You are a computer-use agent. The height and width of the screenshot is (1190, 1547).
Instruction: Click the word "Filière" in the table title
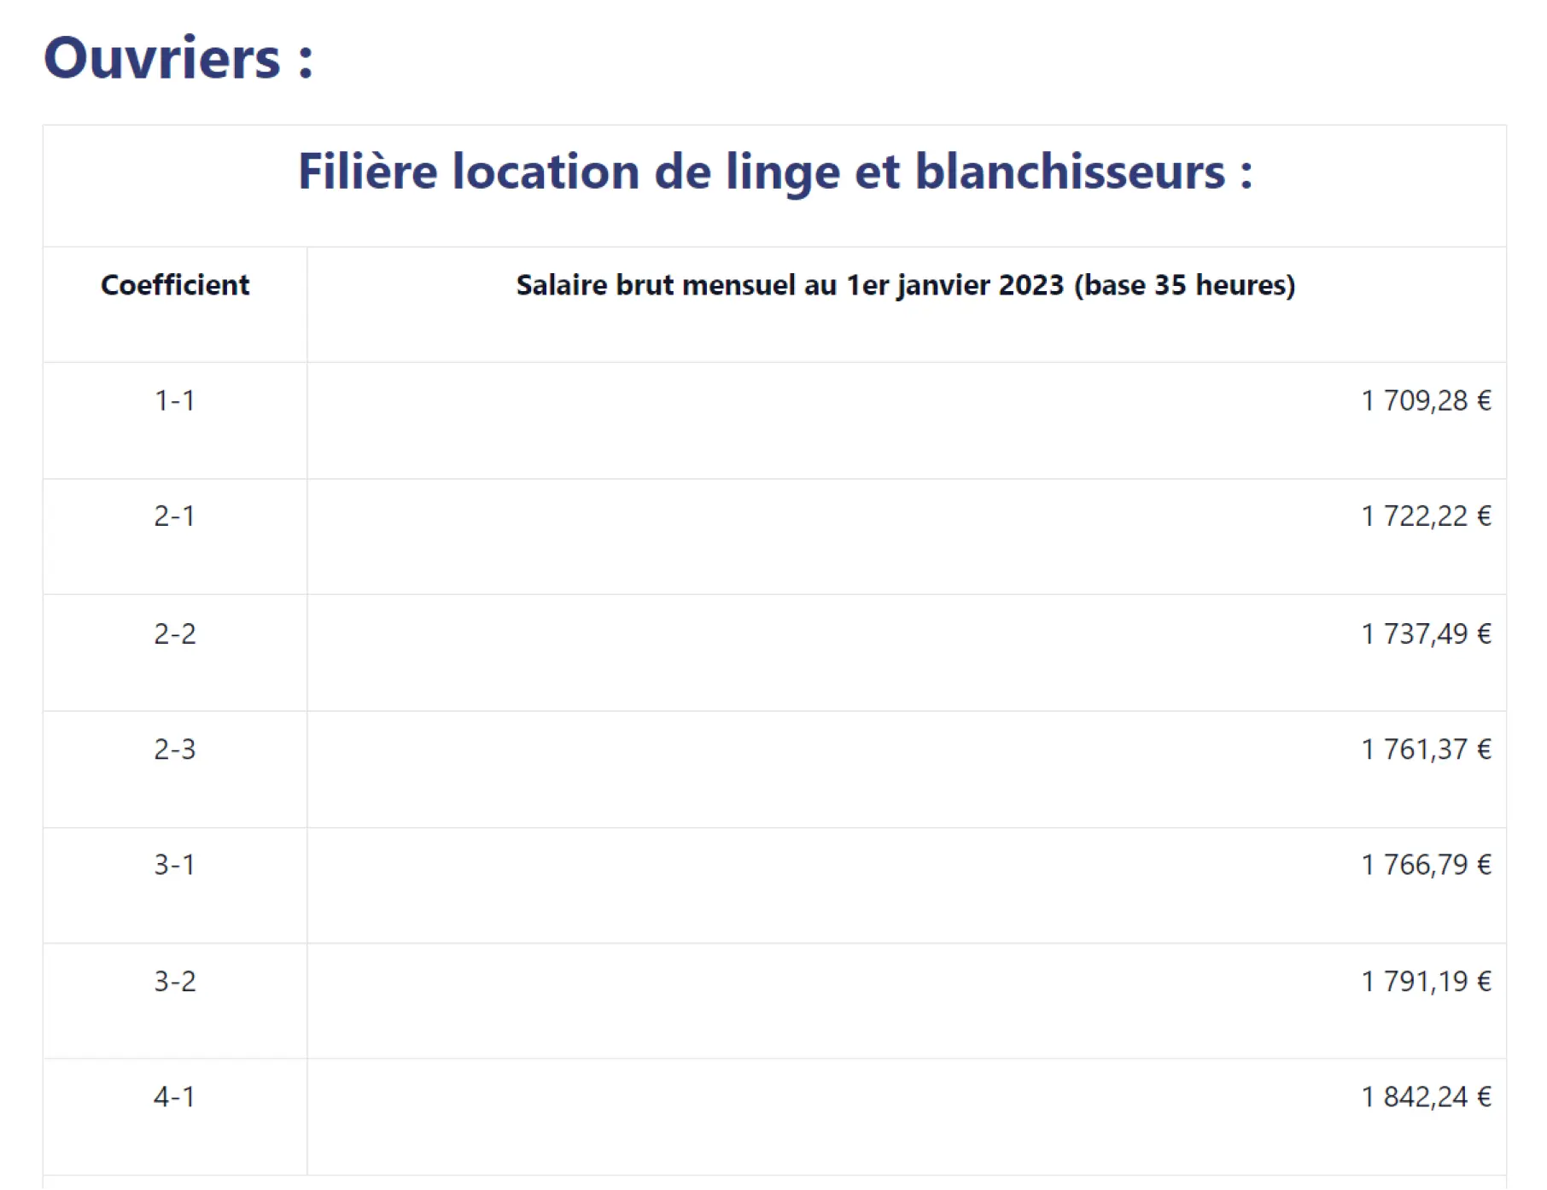(x=367, y=172)
